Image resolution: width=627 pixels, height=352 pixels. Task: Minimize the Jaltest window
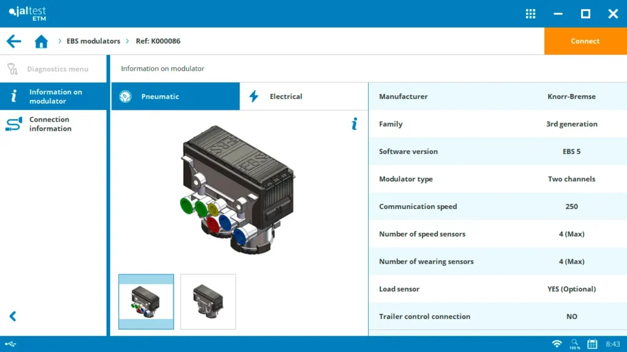coord(558,14)
